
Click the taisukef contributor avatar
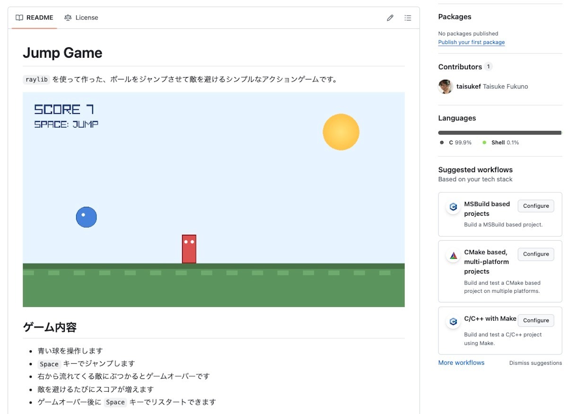pyautogui.click(x=446, y=87)
